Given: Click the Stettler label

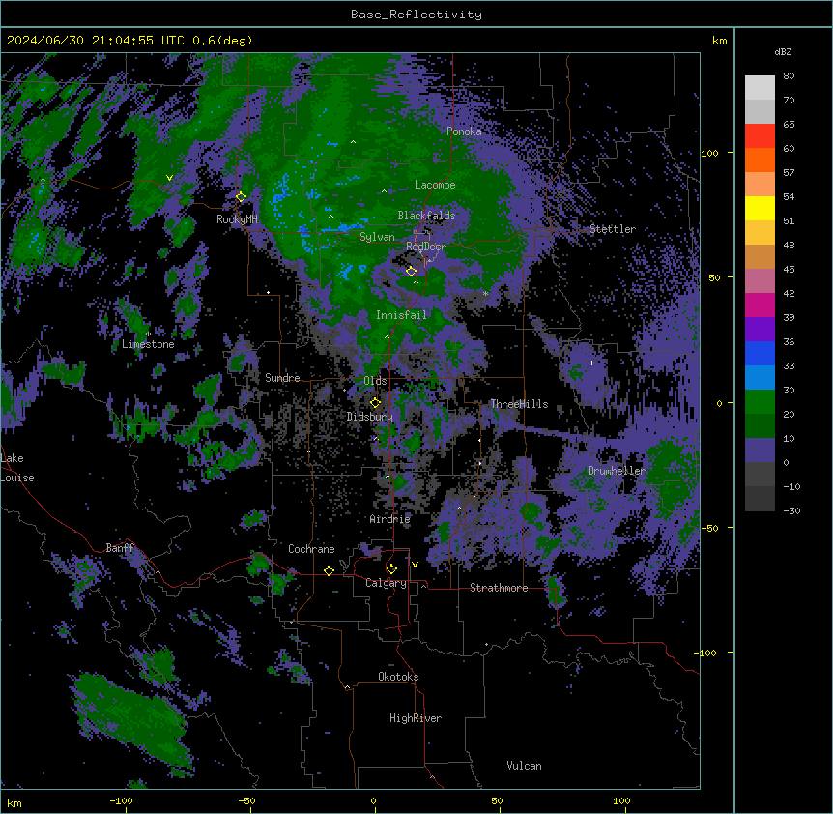Looking at the screenshot, I should (613, 229).
